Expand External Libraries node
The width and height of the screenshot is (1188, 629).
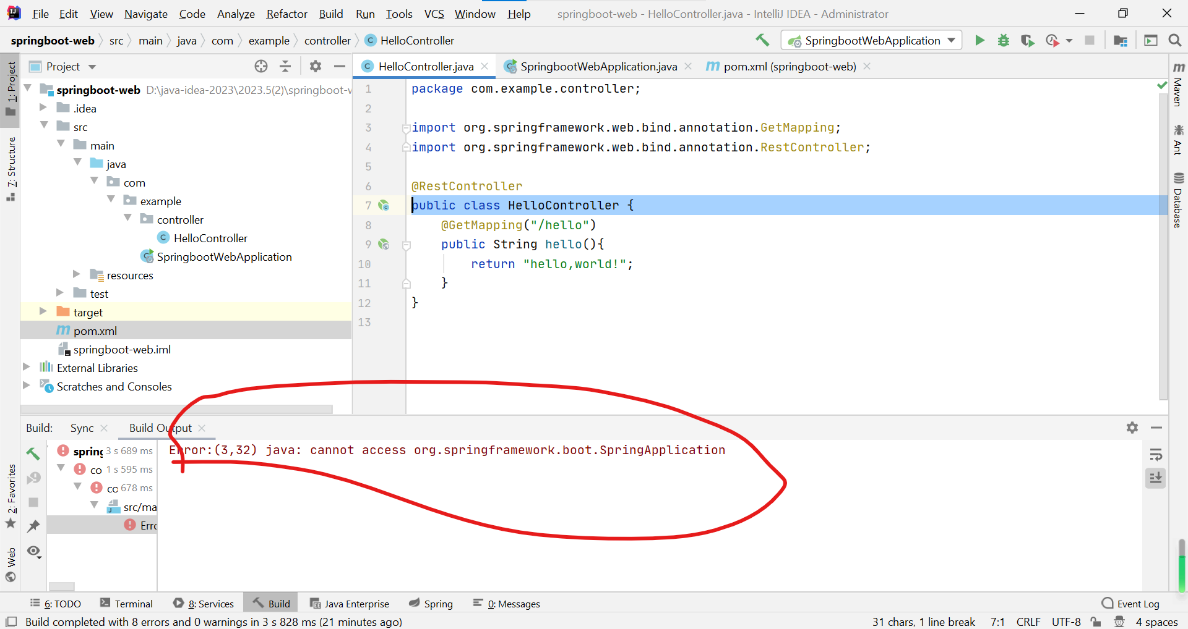pos(27,367)
